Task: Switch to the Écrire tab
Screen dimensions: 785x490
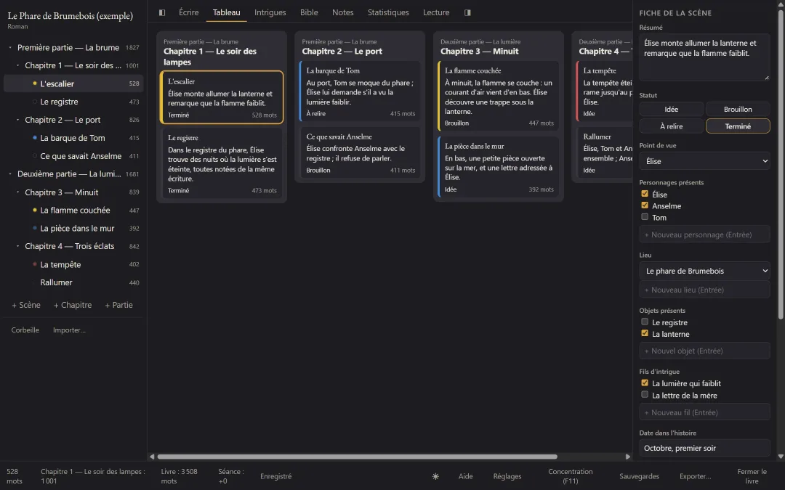Action: click(189, 12)
